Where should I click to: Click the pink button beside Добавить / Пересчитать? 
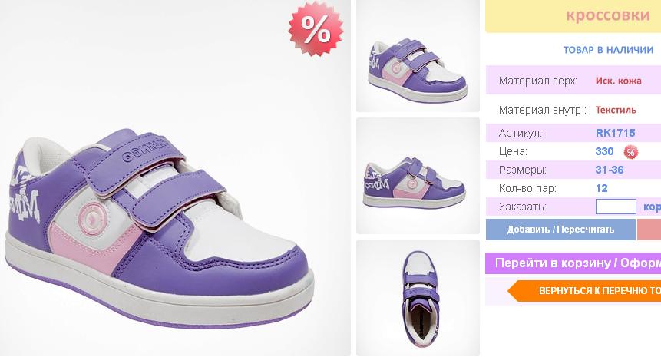(649, 230)
